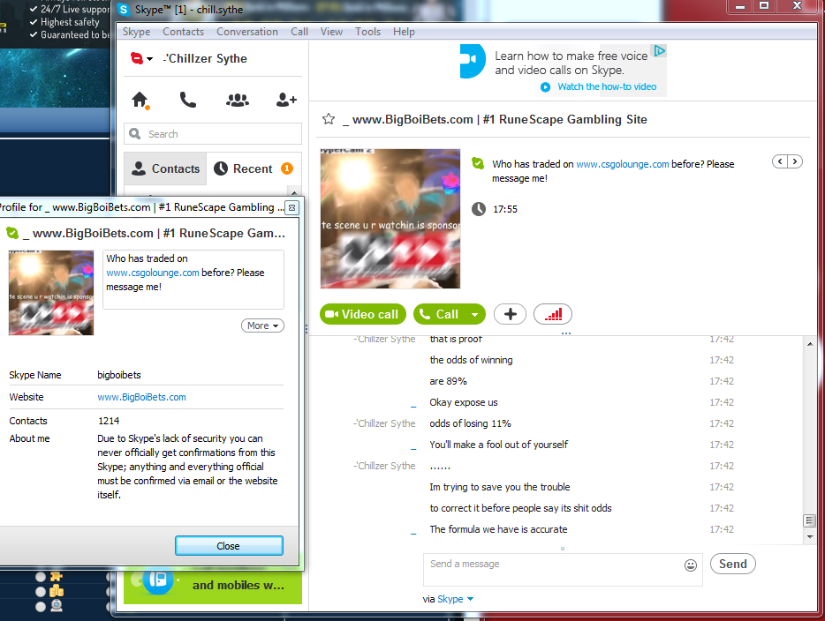
Task: Click the add contact icon
Action: click(x=286, y=100)
